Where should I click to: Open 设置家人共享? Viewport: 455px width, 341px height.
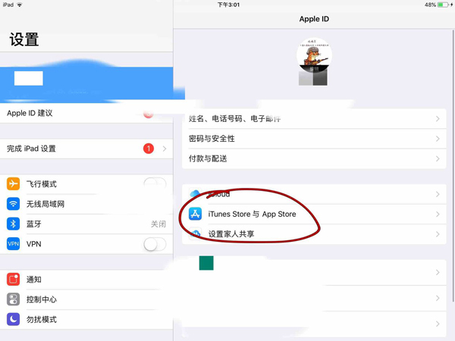314,234
